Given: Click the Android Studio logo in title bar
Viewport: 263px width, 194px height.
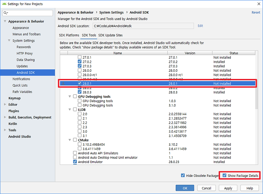Looking at the screenshot, I should coord(4,4).
